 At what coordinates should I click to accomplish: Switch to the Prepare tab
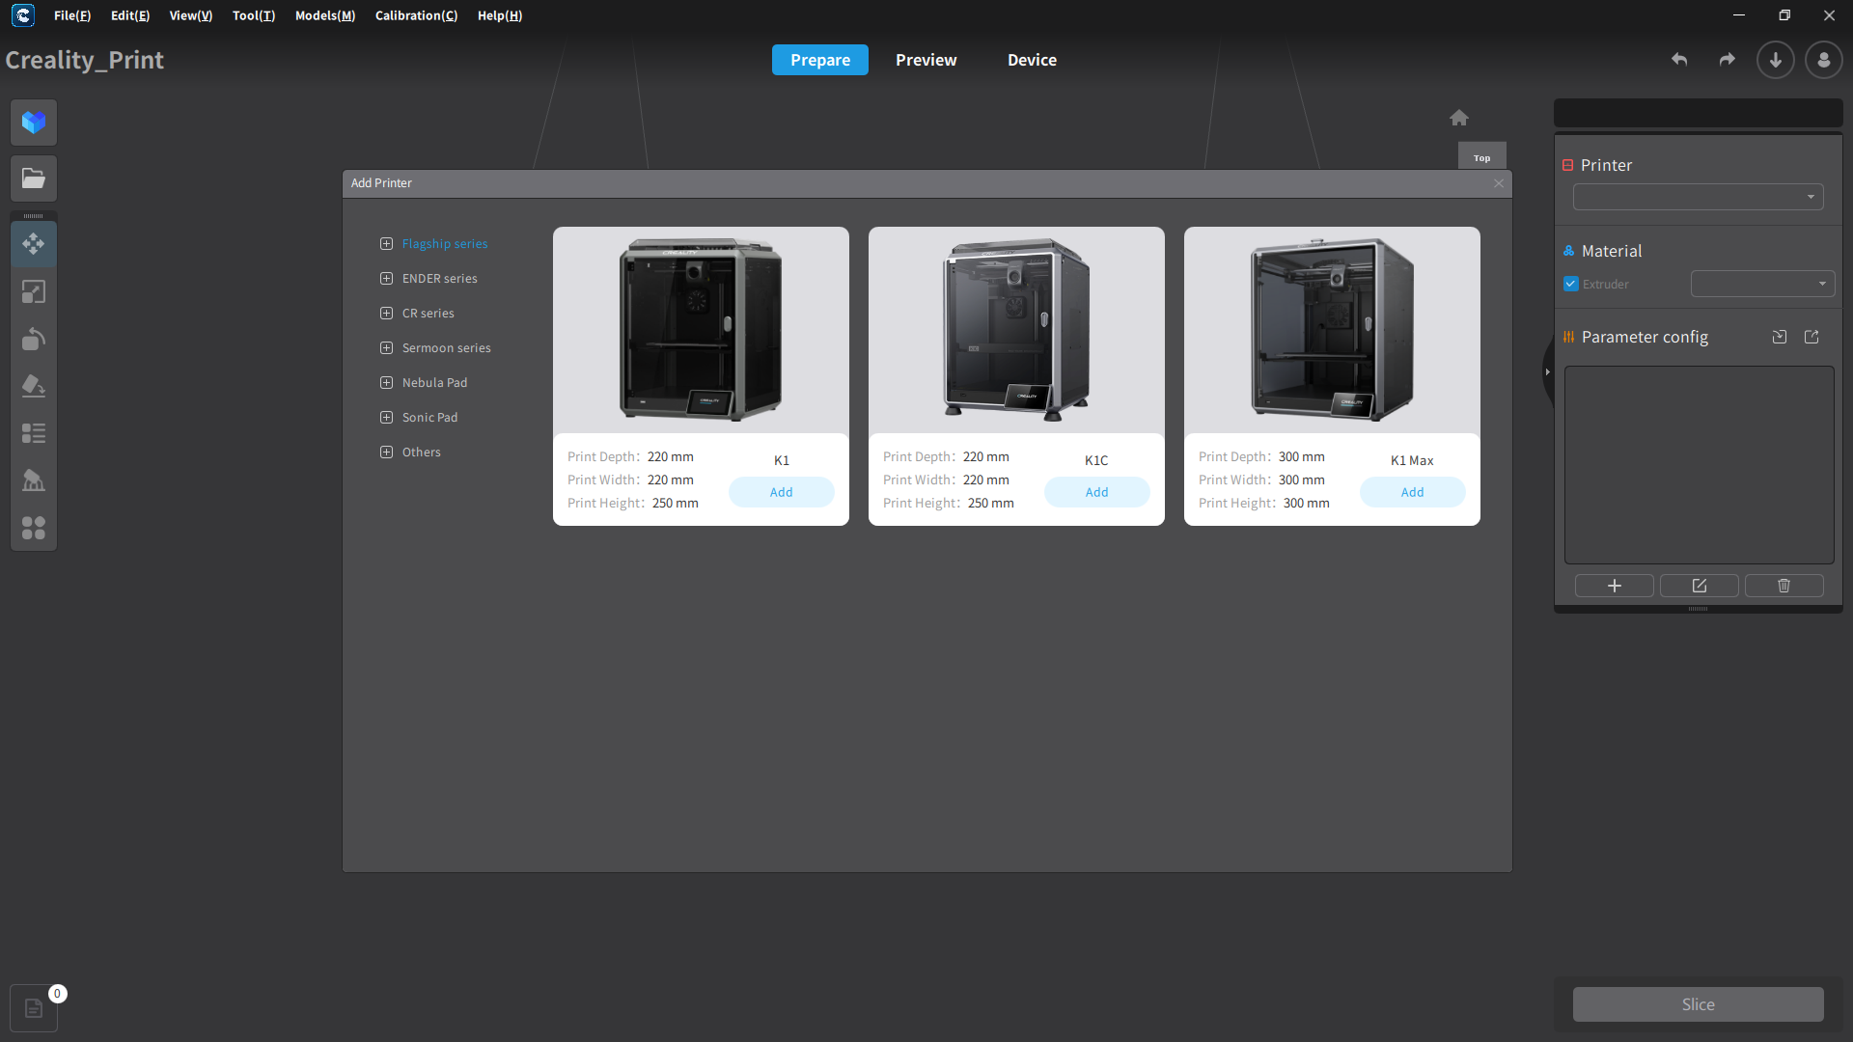point(820,60)
